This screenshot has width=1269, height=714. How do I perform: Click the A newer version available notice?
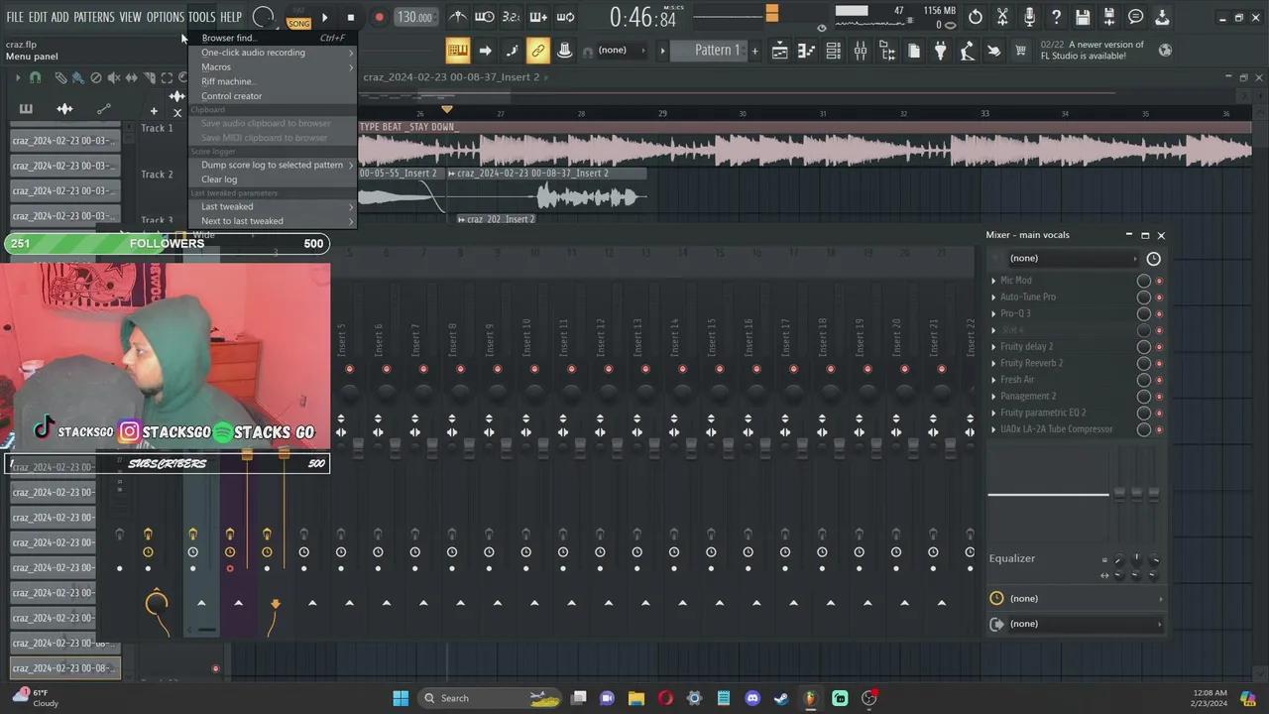(x=1092, y=51)
